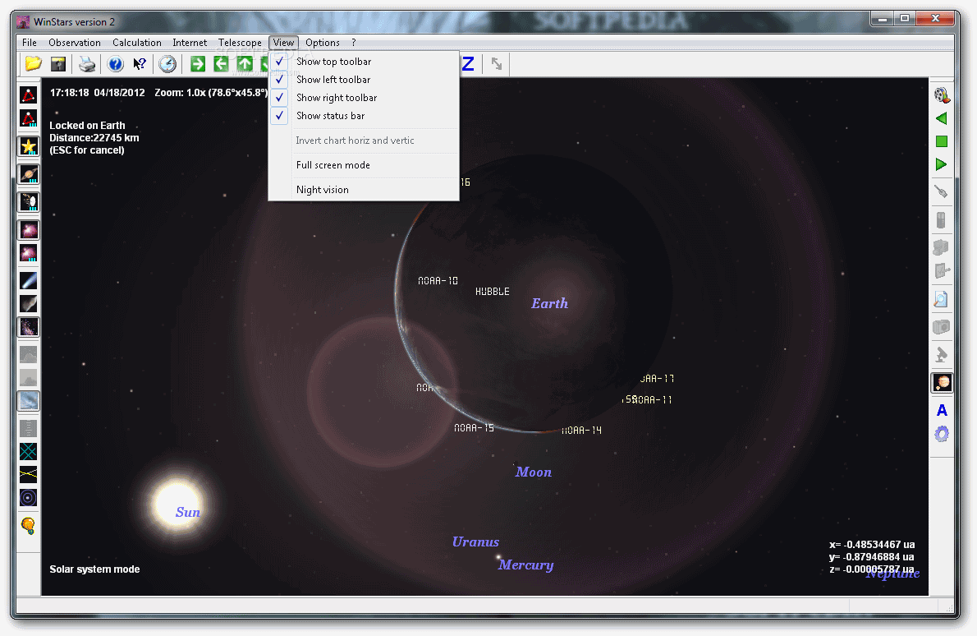977x636 pixels.
Task: Toggle the cyan coordinate grid icon
Action: [x=28, y=451]
